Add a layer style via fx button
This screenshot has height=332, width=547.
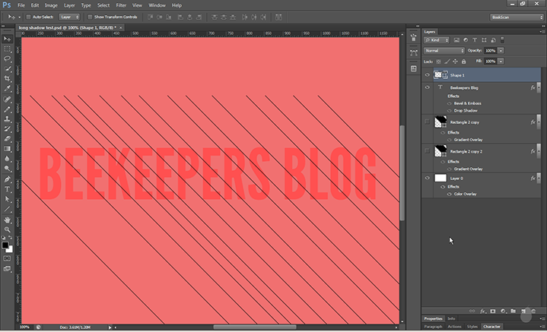click(x=482, y=311)
